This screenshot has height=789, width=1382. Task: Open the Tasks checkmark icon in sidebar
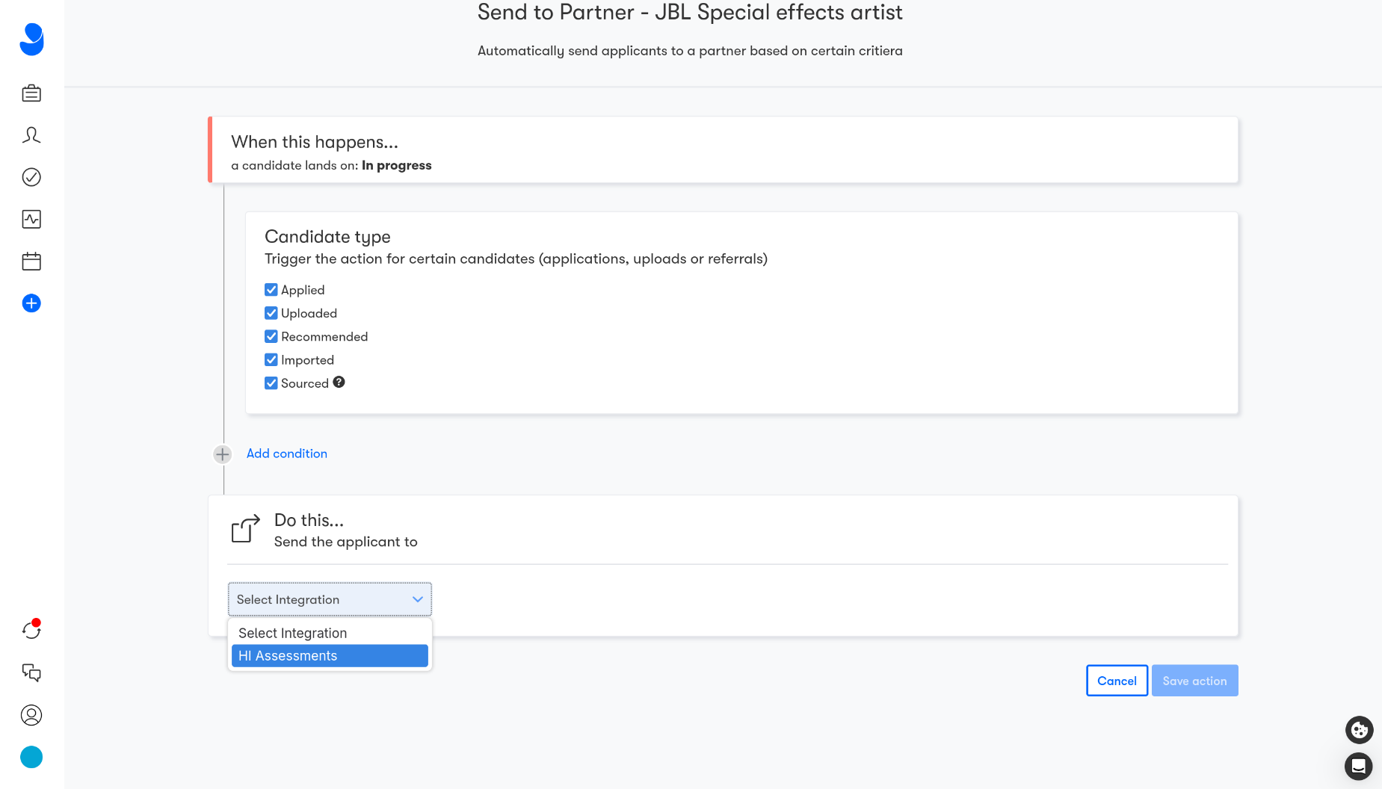[31, 177]
